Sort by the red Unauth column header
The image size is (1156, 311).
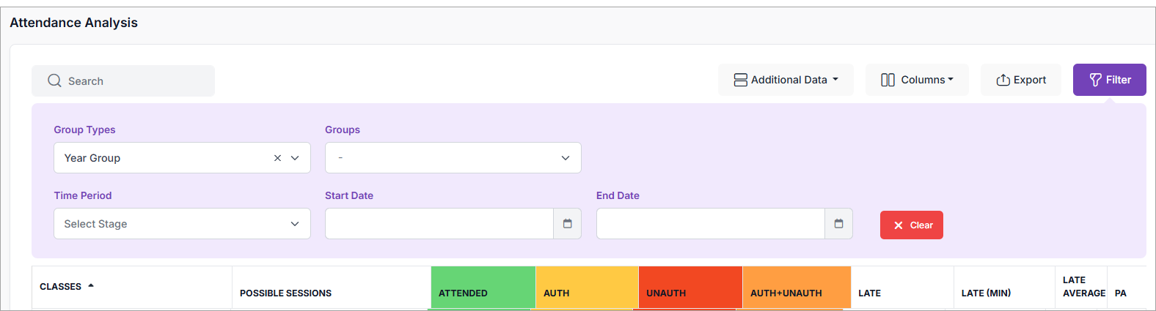click(666, 293)
